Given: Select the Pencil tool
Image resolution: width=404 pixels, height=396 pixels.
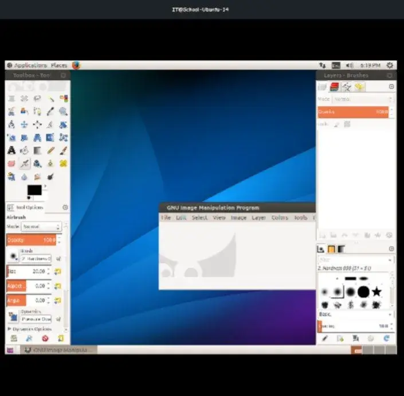Looking at the screenshot, I should [50, 150].
